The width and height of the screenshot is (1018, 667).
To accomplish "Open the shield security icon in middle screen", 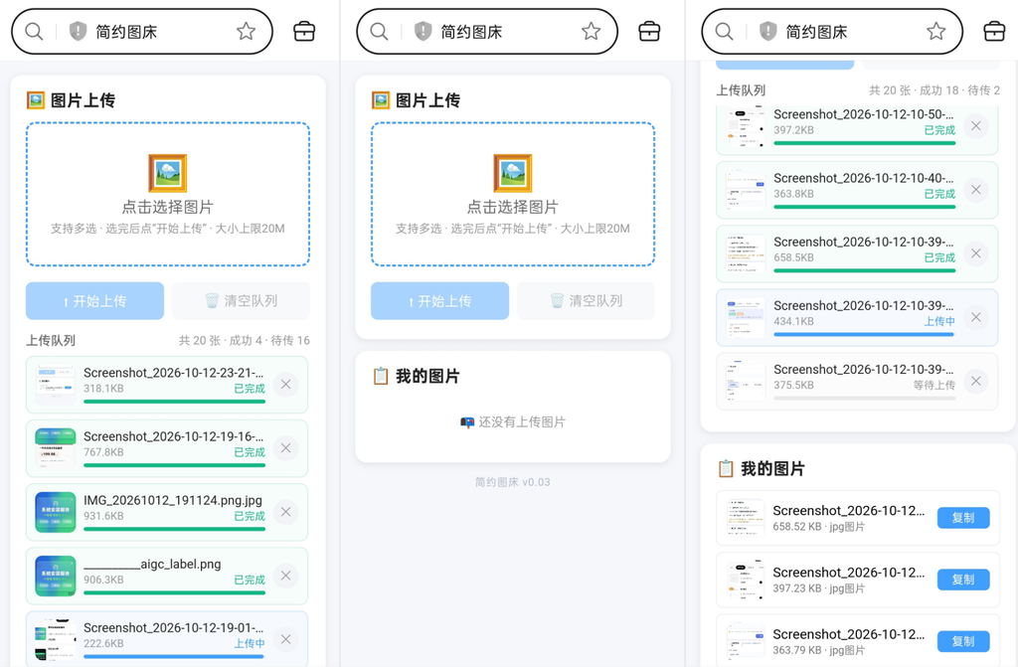I will click(x=423, y=31).
